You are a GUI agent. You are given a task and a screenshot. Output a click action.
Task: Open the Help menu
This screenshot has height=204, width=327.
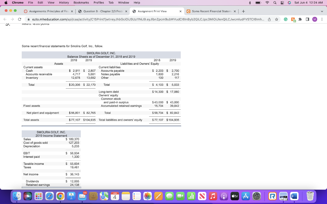click(137, 3)
